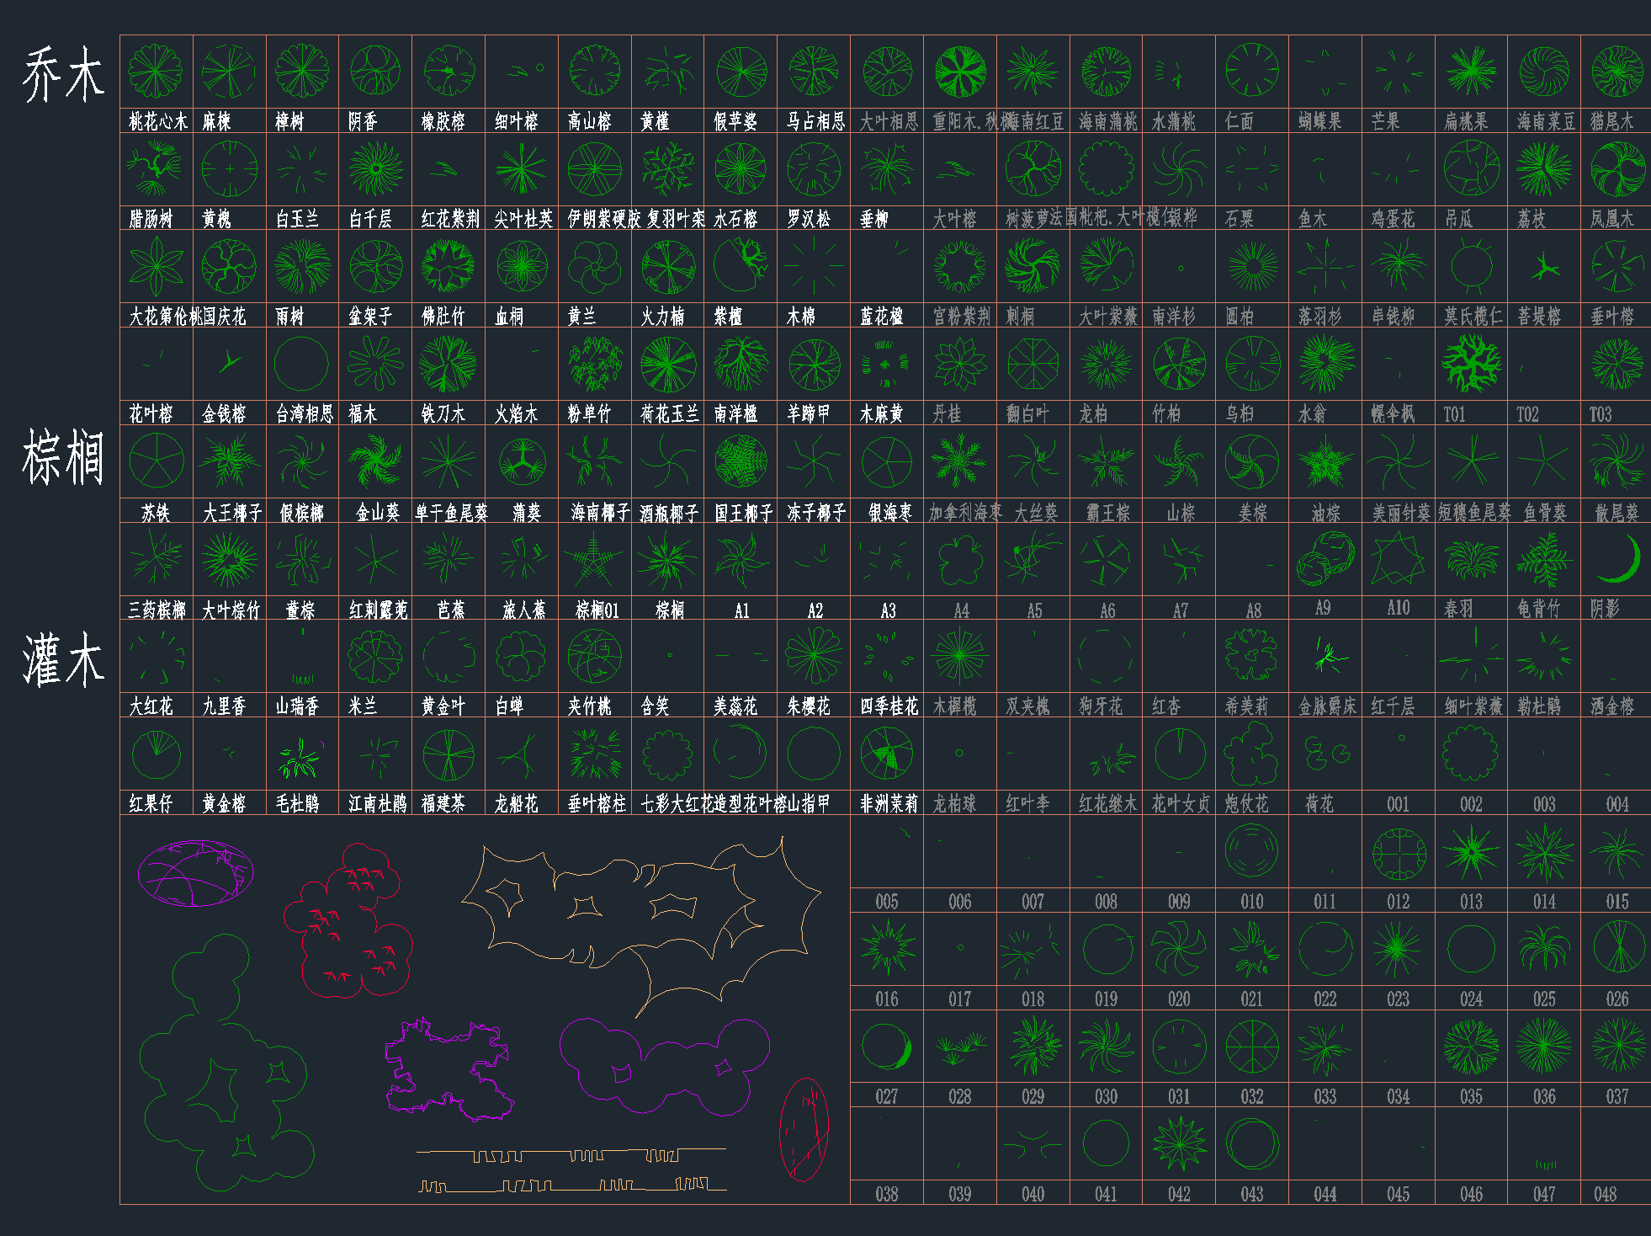Pick the symbol above the 佛肚竹 label

point(449,267)
